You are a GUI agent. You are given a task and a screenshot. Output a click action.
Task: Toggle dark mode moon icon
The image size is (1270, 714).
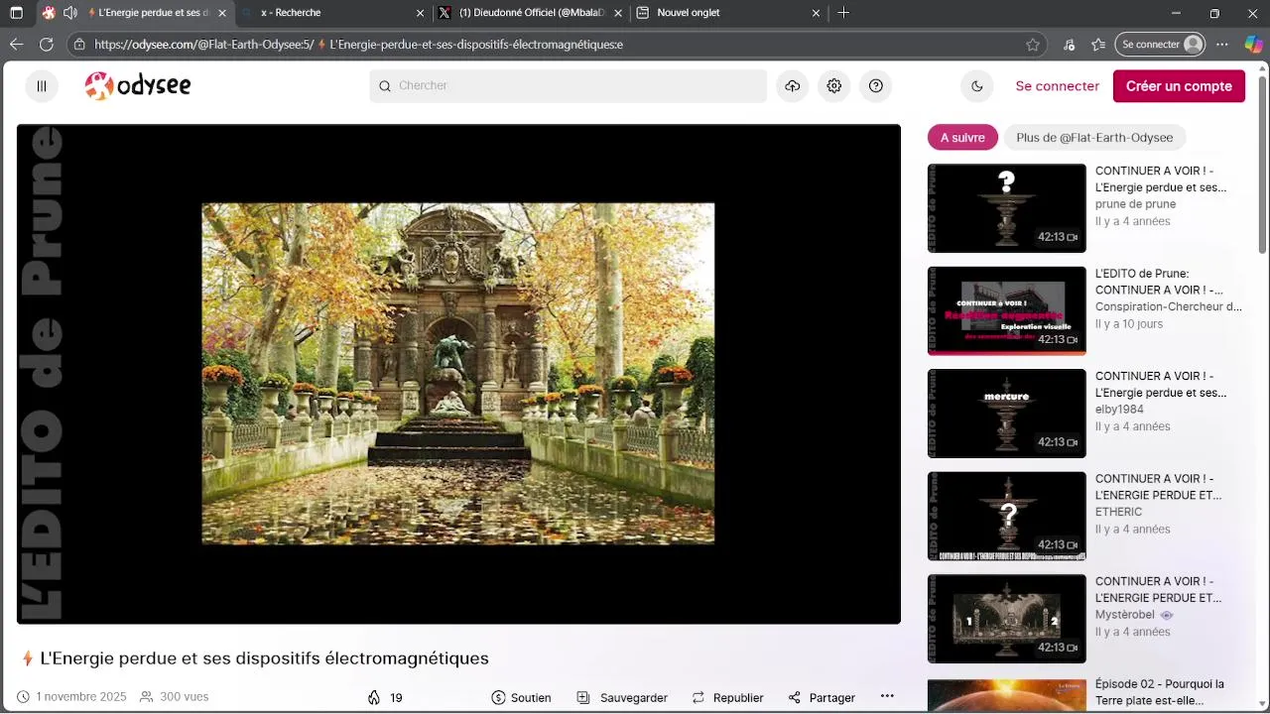(x=977, y=86)
